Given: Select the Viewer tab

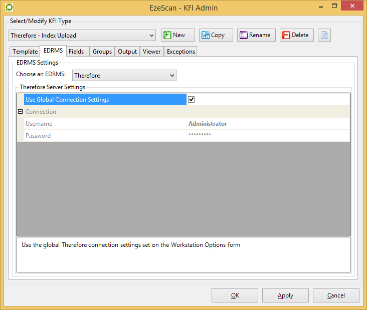Looking at the screenshot, I should 151,52.
